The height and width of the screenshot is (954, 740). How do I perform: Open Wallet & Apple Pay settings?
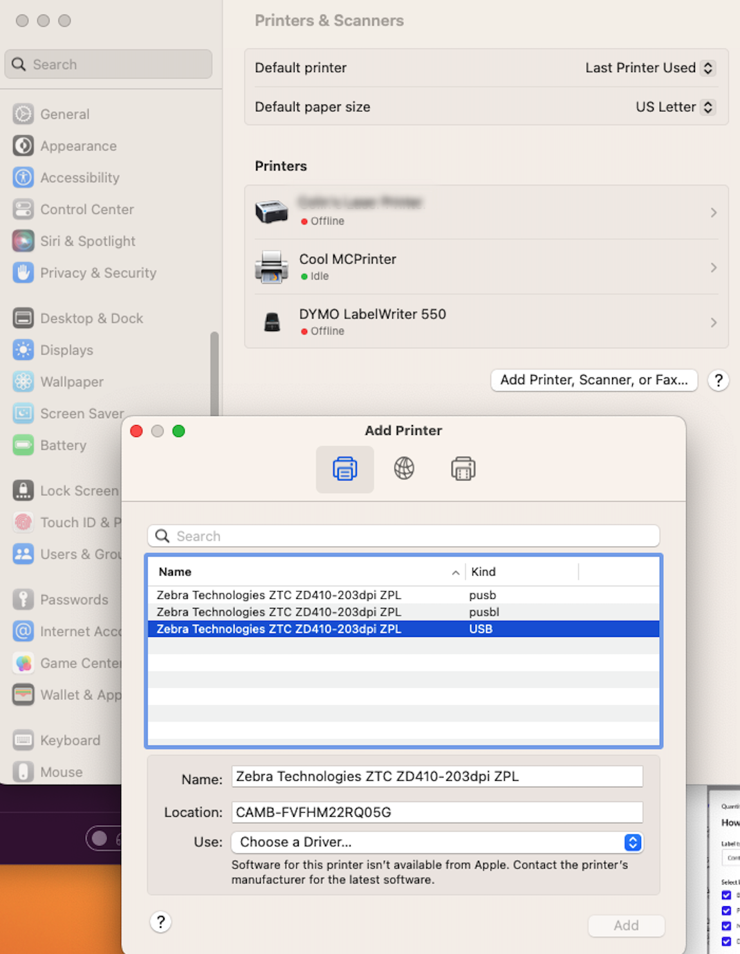(67, 695)
